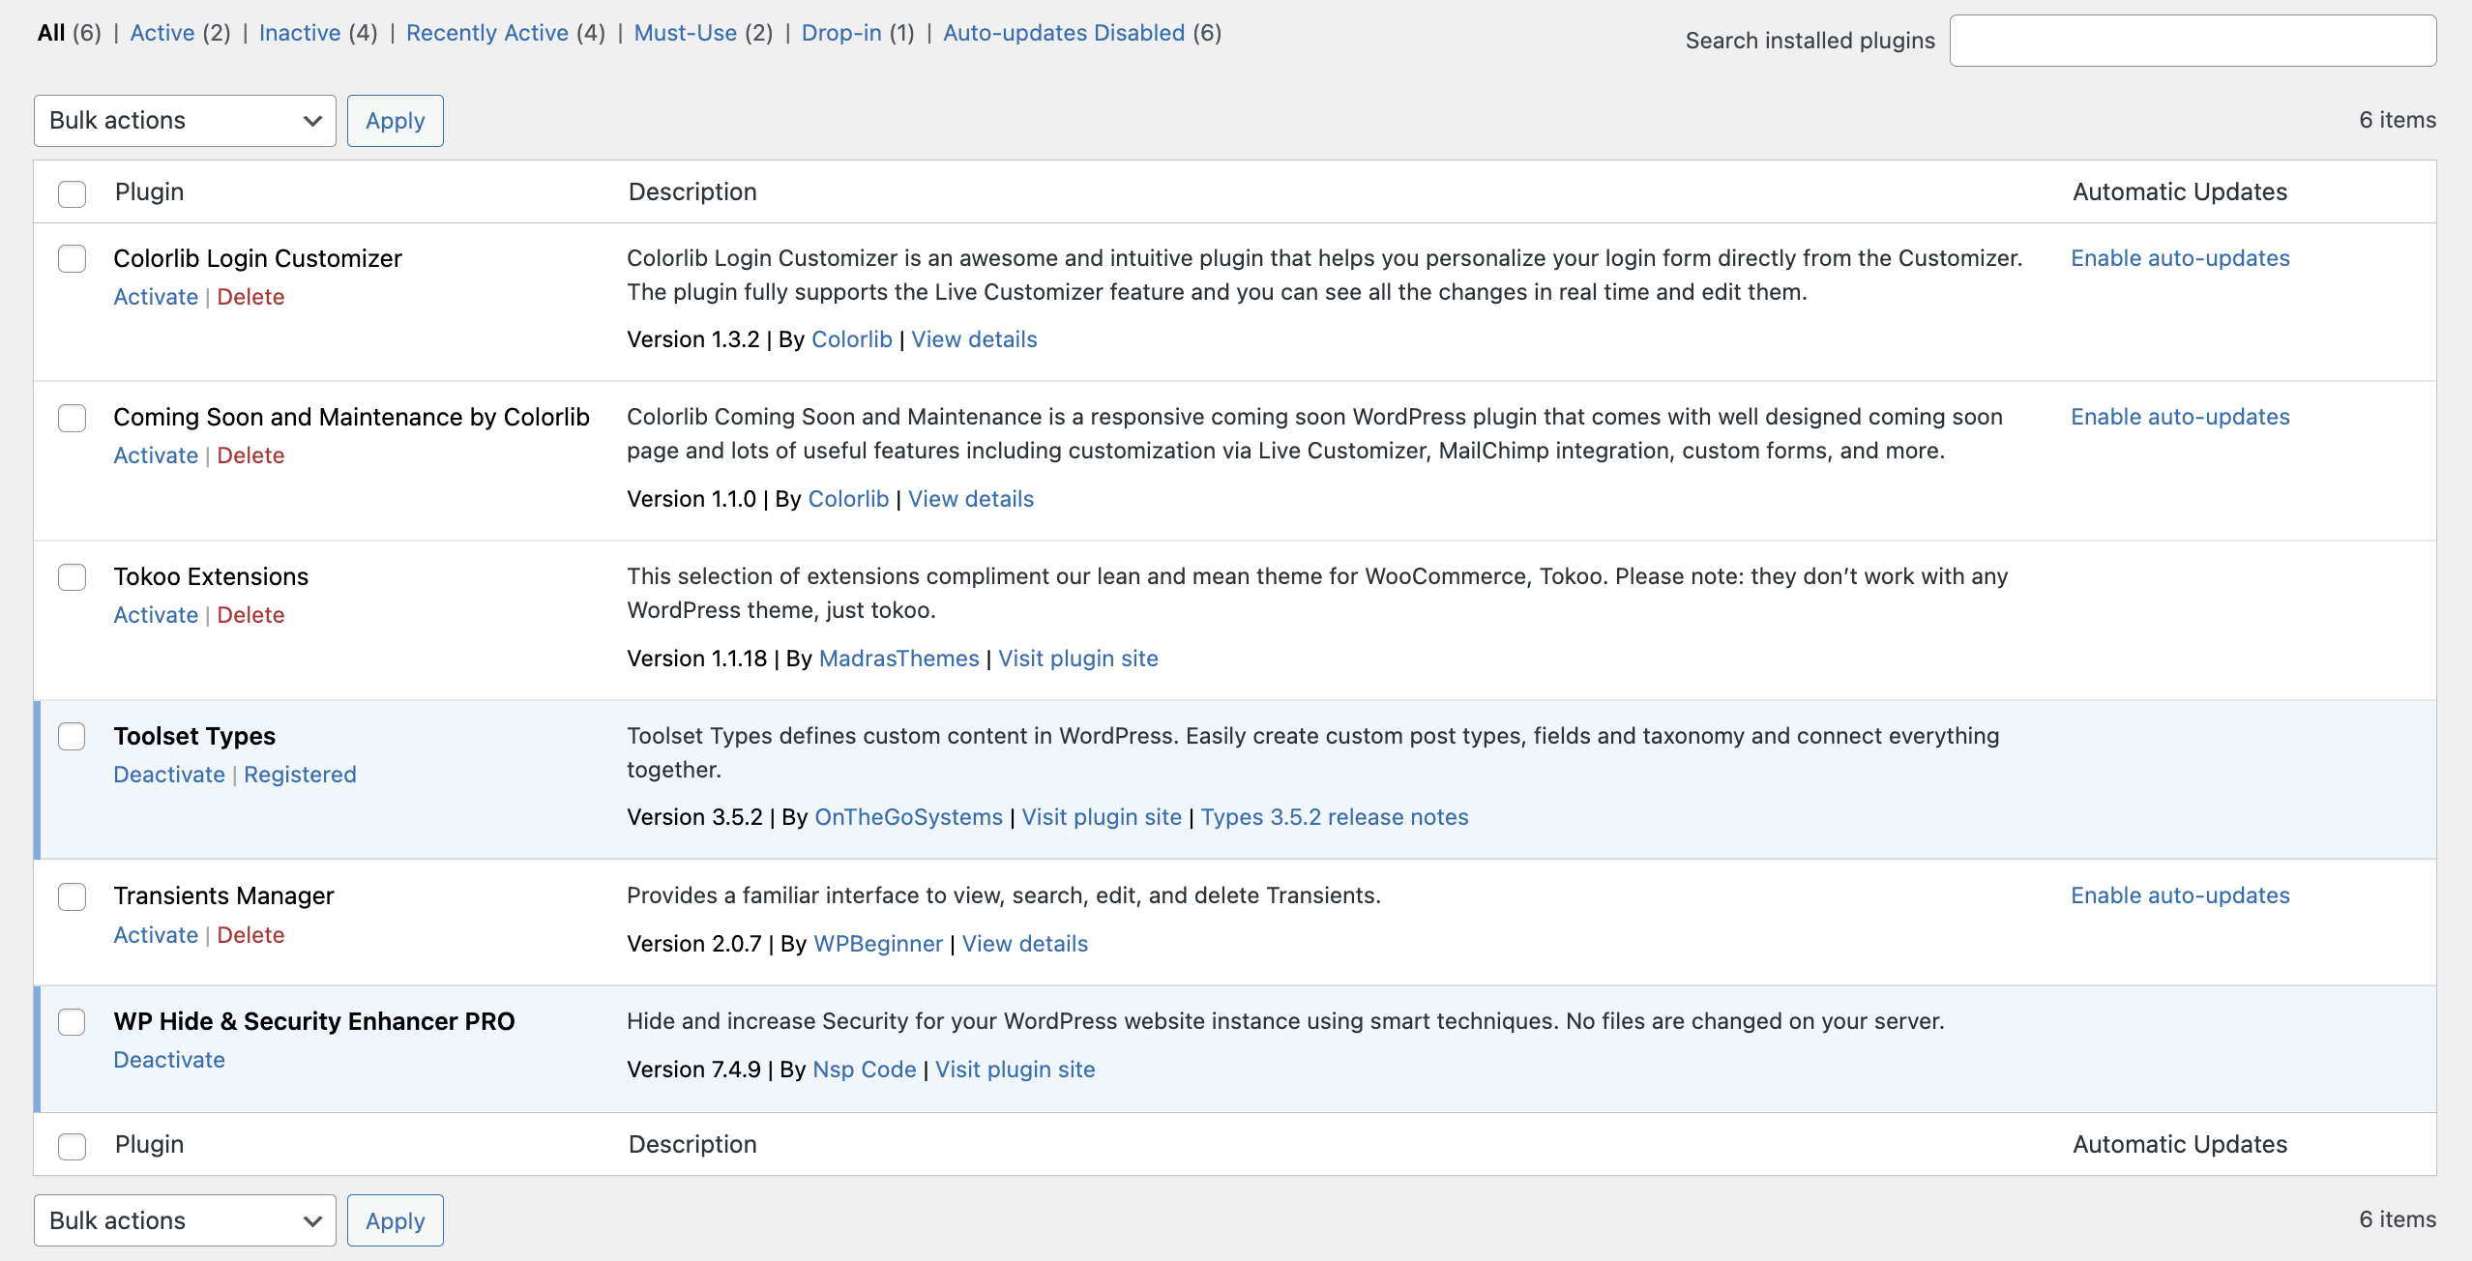Delete Transients Manager
The height and width of the screenshot is (1261, 2472).
click(x=250, y=935)
